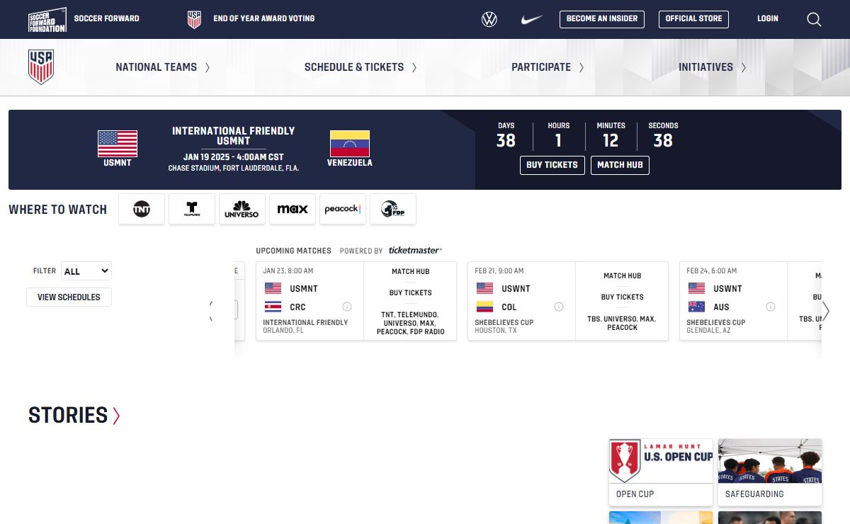The image size is (850, 524).
Task: Open the Soccer Forward Foundation logo
Action: click(x=47, y=19)
